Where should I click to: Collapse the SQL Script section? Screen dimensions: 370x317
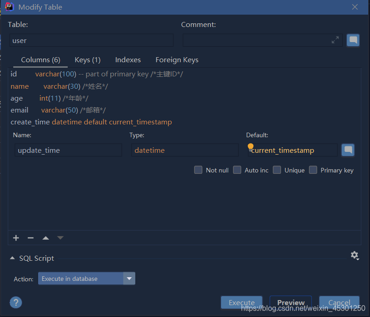(x=12, y=258)
